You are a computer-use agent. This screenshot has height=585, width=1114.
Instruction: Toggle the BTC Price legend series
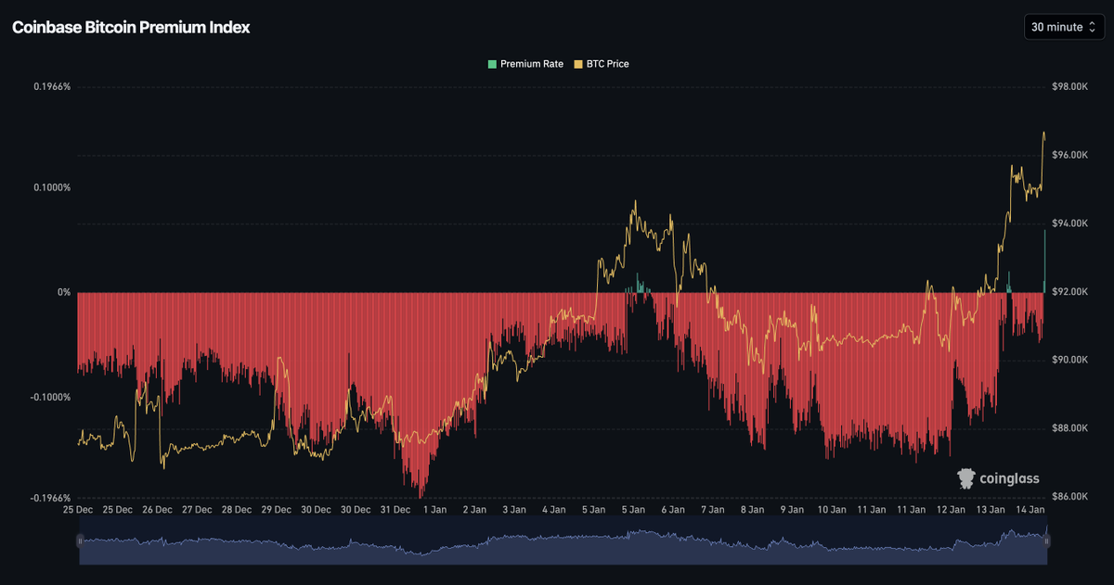click(x=601, y=64)
